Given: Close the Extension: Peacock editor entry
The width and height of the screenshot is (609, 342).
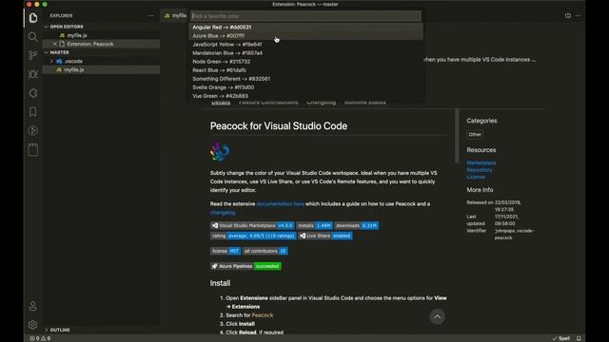Looking at the screenshot, I should (x=55, y=44).
